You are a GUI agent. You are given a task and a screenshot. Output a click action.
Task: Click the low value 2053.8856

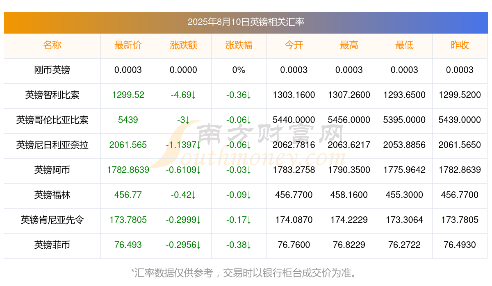pyautogui.click(x=404, y=145)
